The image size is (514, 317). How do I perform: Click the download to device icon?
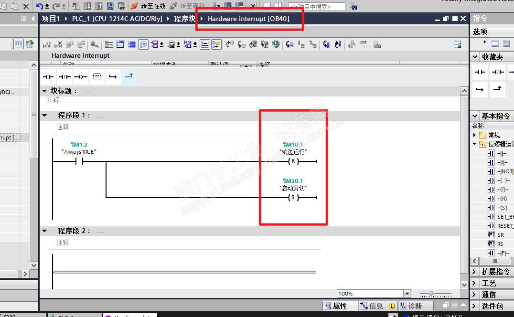point(87,6)
